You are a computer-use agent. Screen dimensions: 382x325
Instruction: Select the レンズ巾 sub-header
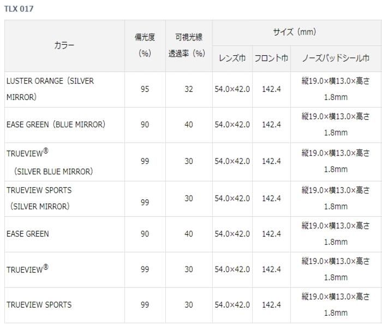point(232,58)
